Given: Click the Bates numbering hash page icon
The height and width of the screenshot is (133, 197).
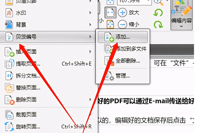Looking at the screenshot, I should [x=9, y=37].
